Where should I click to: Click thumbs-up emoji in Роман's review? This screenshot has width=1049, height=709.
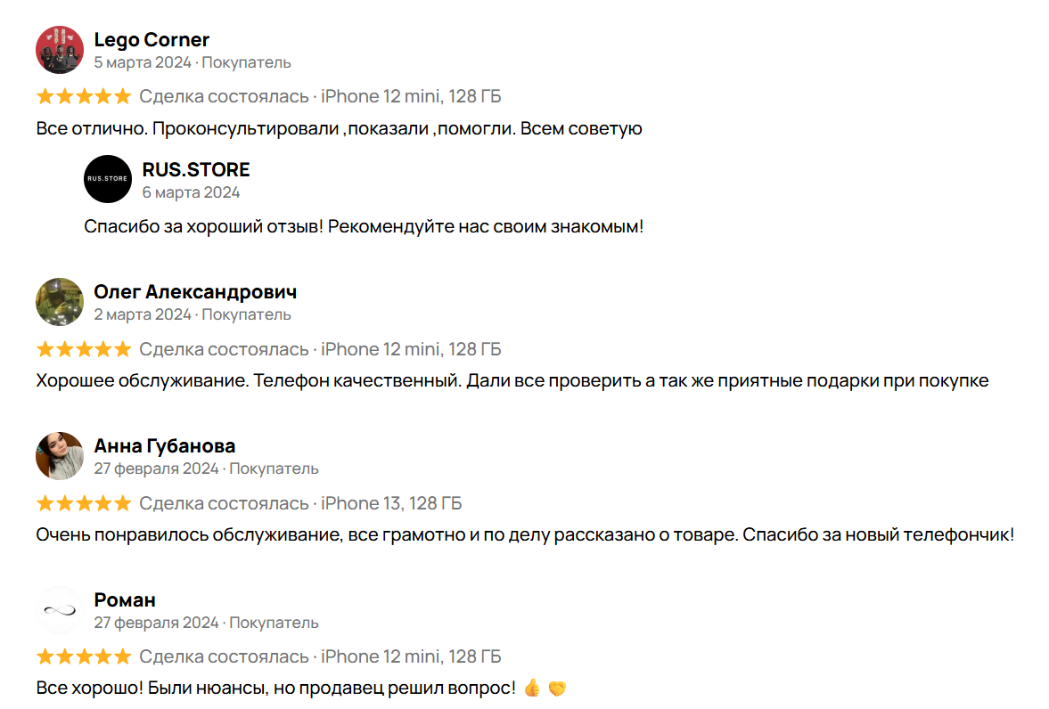(x=532, y=689)
